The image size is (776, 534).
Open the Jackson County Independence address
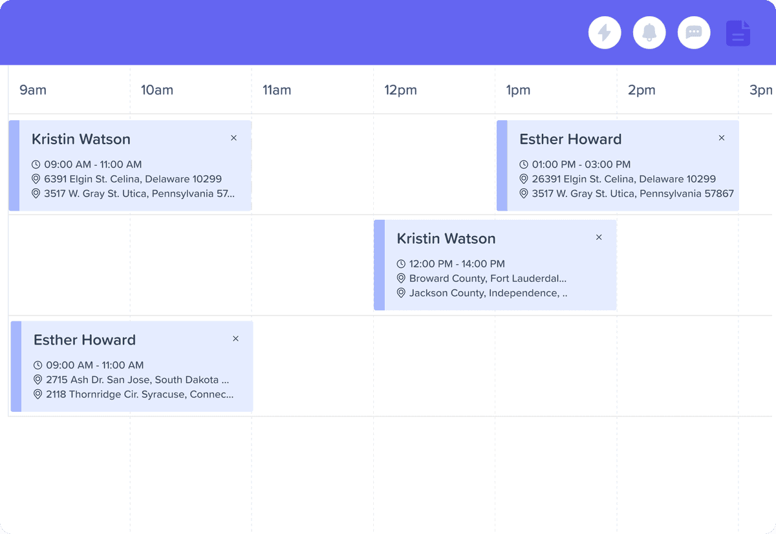488,293
